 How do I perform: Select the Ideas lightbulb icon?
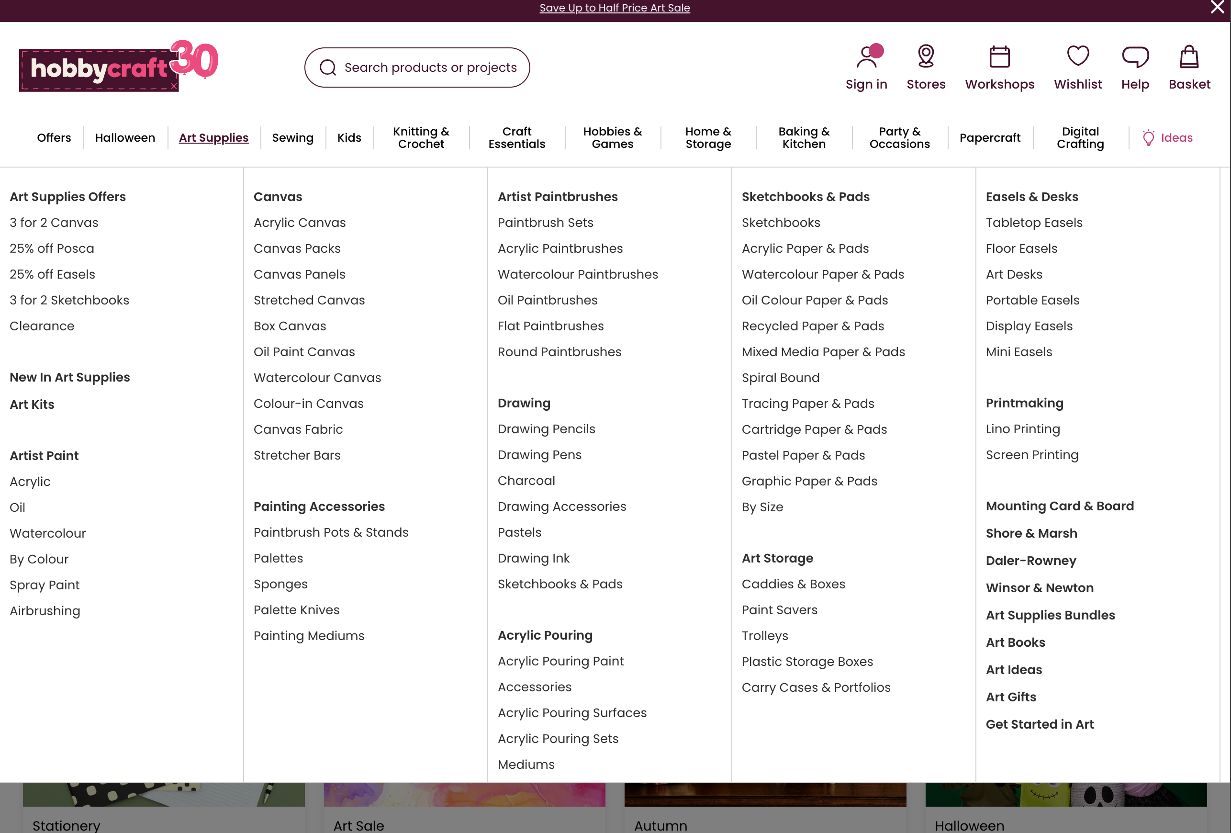pyautogui.click(x=1148, y=137)
